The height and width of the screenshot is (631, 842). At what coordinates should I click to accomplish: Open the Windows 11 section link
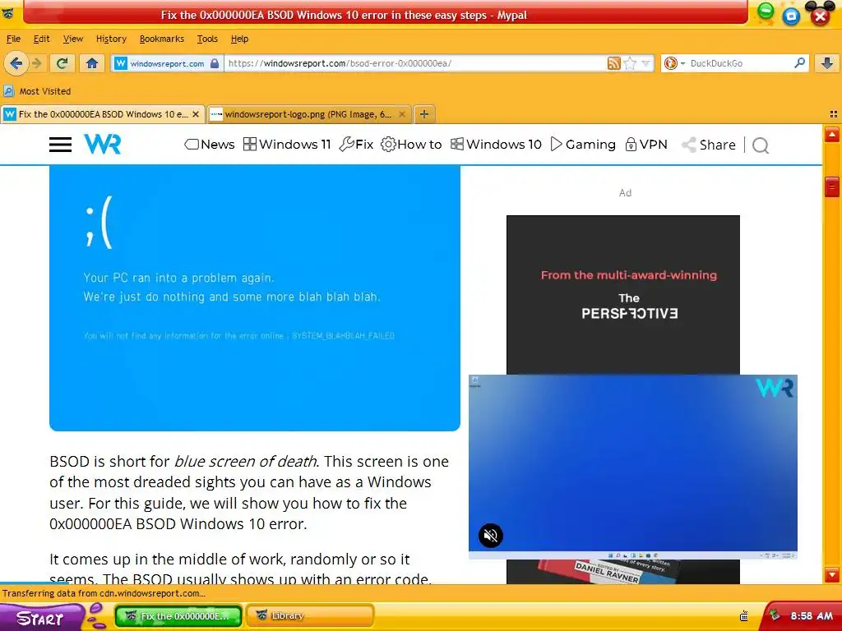coord(287,145)
